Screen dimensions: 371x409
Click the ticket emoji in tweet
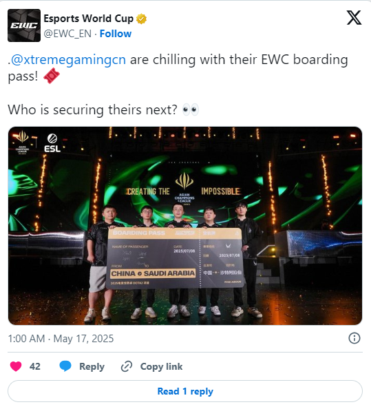click(52, 76)
